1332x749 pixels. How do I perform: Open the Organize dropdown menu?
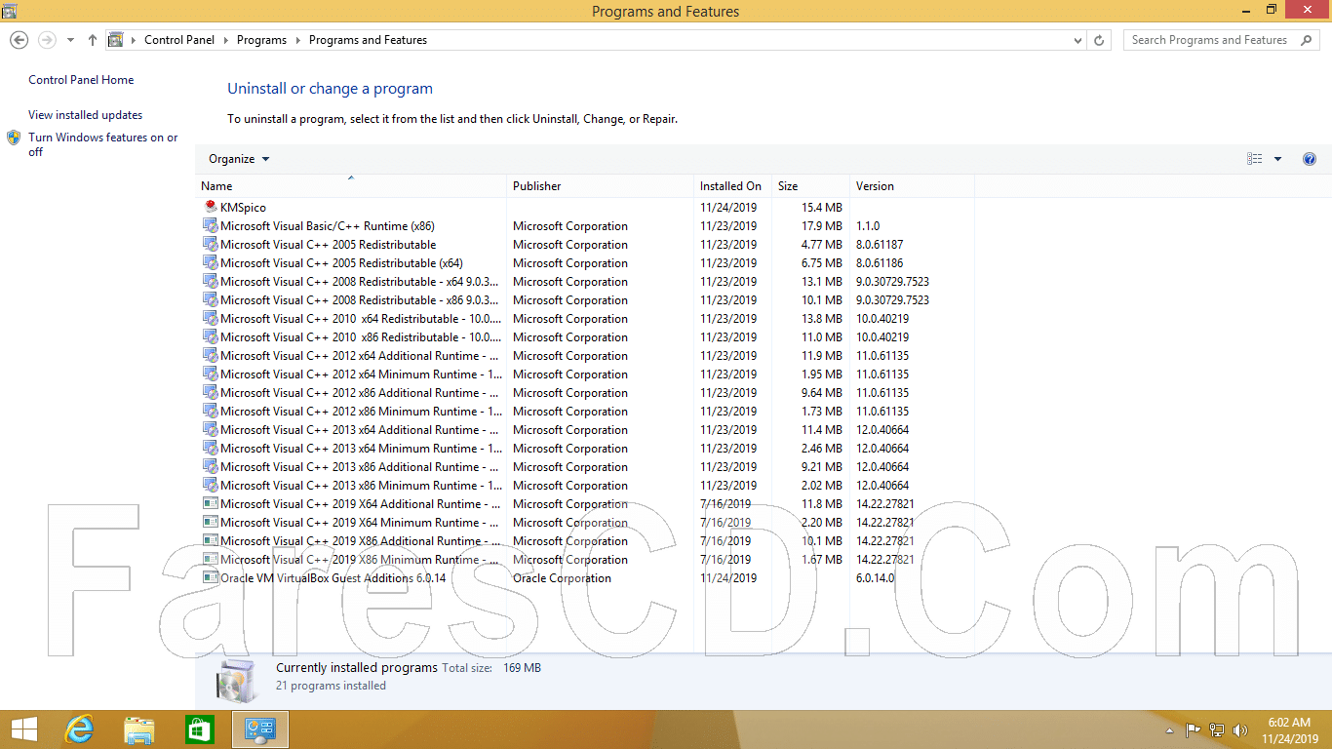tap(239, 159)
